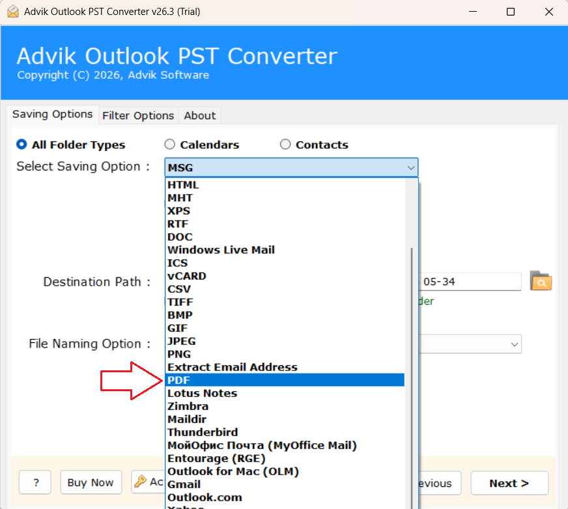Open help with the ? button

pyautogui.click(x=35, y=482)
